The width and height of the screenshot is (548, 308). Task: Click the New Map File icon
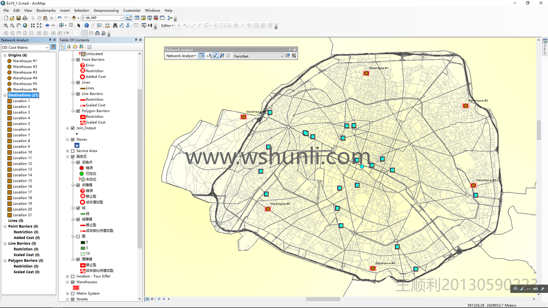tap(6, 18)
